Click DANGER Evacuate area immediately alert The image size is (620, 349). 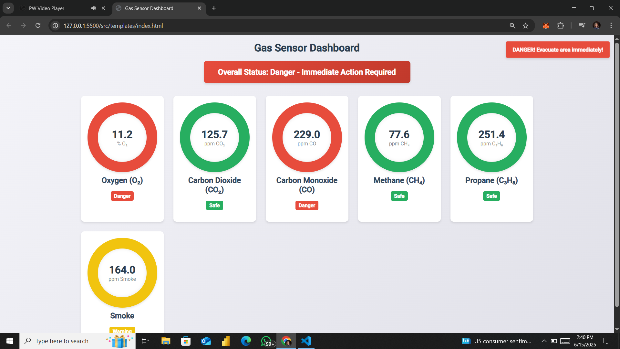[557, 50]
